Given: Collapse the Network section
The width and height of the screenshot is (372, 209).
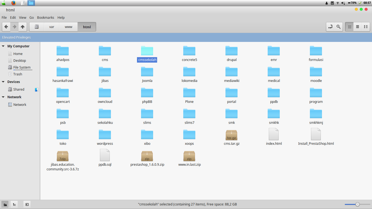Looking at the screenshot, I should [x=3, y=97].
